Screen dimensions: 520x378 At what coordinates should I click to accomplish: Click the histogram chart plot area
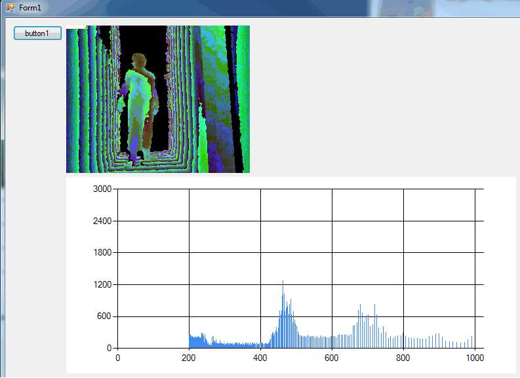pos(300,269)
